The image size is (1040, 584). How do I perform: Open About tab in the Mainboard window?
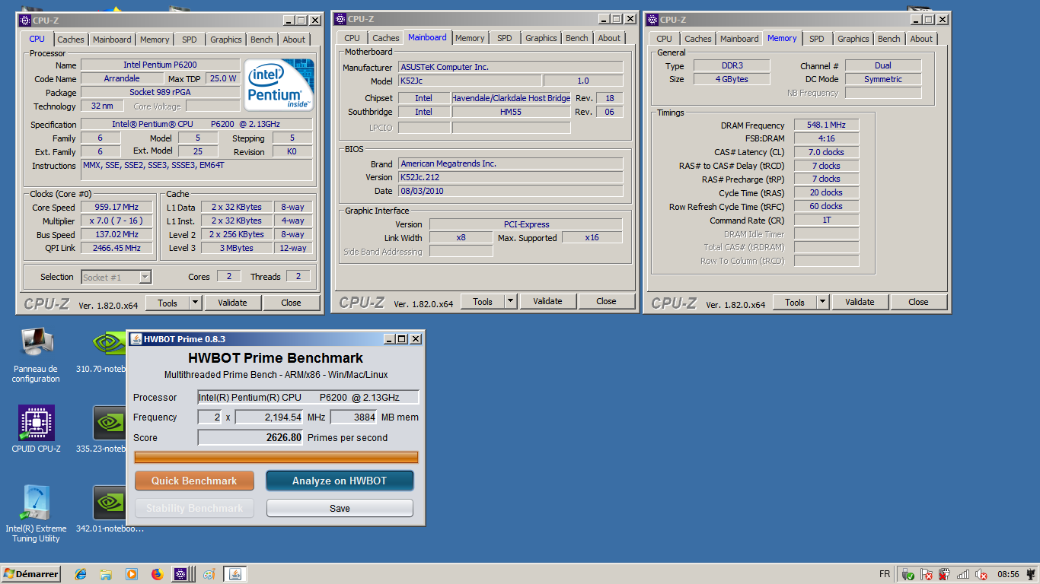(x=609, y=38)
